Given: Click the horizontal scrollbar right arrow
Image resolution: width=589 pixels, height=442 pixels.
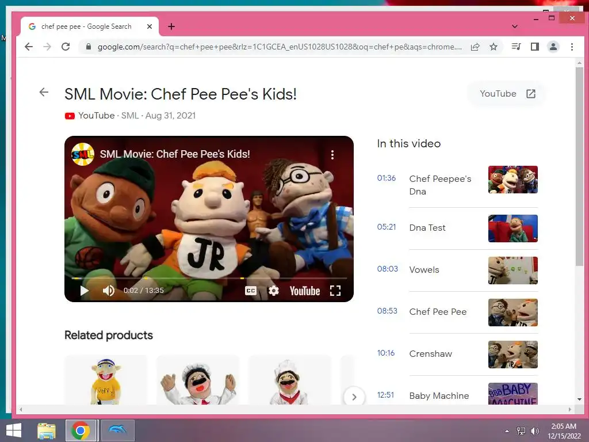Looking at the screenshot, I should [x=570, y=409].
